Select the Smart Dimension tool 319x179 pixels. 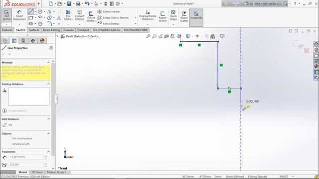(x=19, y=15)
